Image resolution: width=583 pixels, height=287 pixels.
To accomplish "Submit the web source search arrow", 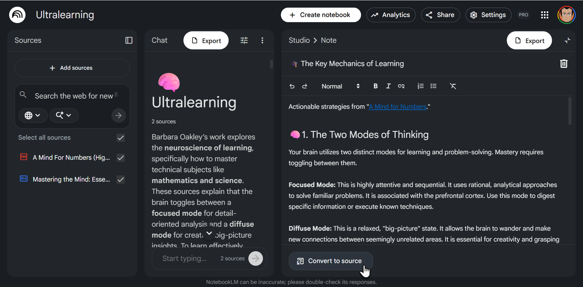I will (x=119, y=115).
